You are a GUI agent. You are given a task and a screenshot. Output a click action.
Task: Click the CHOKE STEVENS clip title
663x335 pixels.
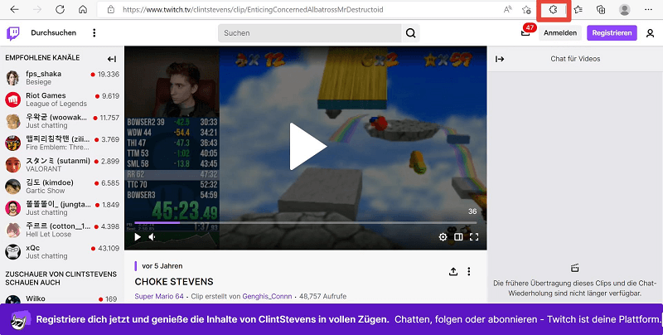click(x=174, y=282)
